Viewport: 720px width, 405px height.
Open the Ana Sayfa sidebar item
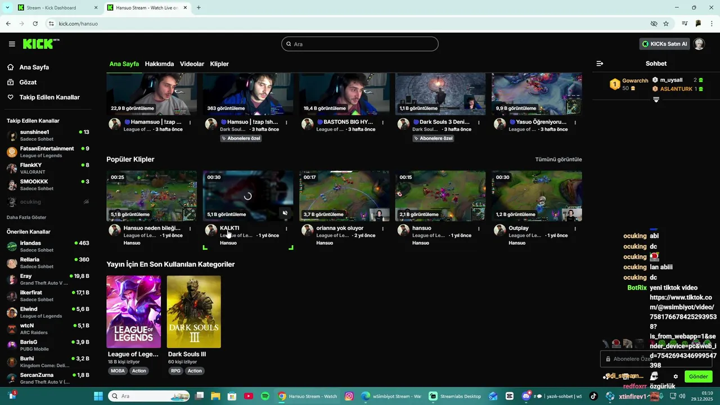(34, 67)
